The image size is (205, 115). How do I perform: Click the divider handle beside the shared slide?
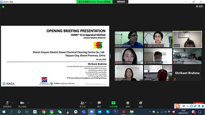110,56
